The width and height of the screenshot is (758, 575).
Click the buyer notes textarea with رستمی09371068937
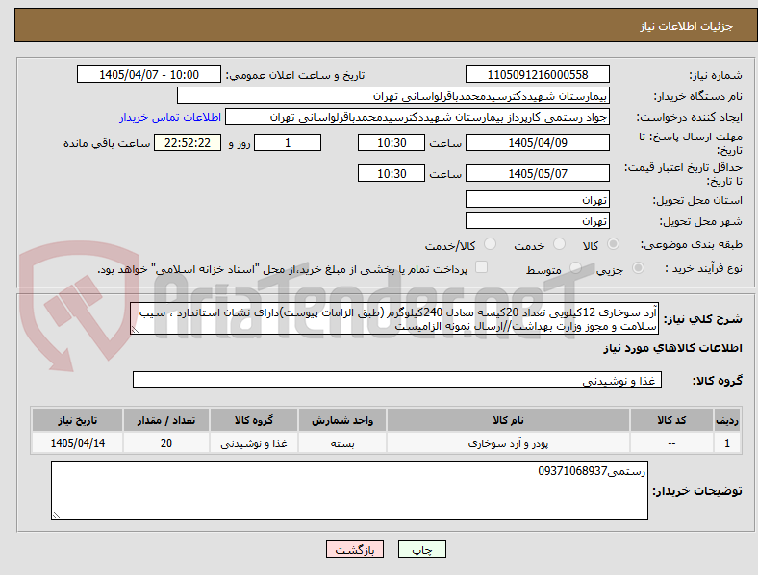(x=349, y=491)
